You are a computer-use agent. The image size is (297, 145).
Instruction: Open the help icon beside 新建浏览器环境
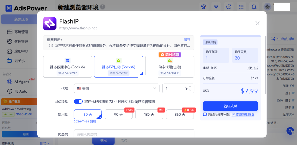103,7
